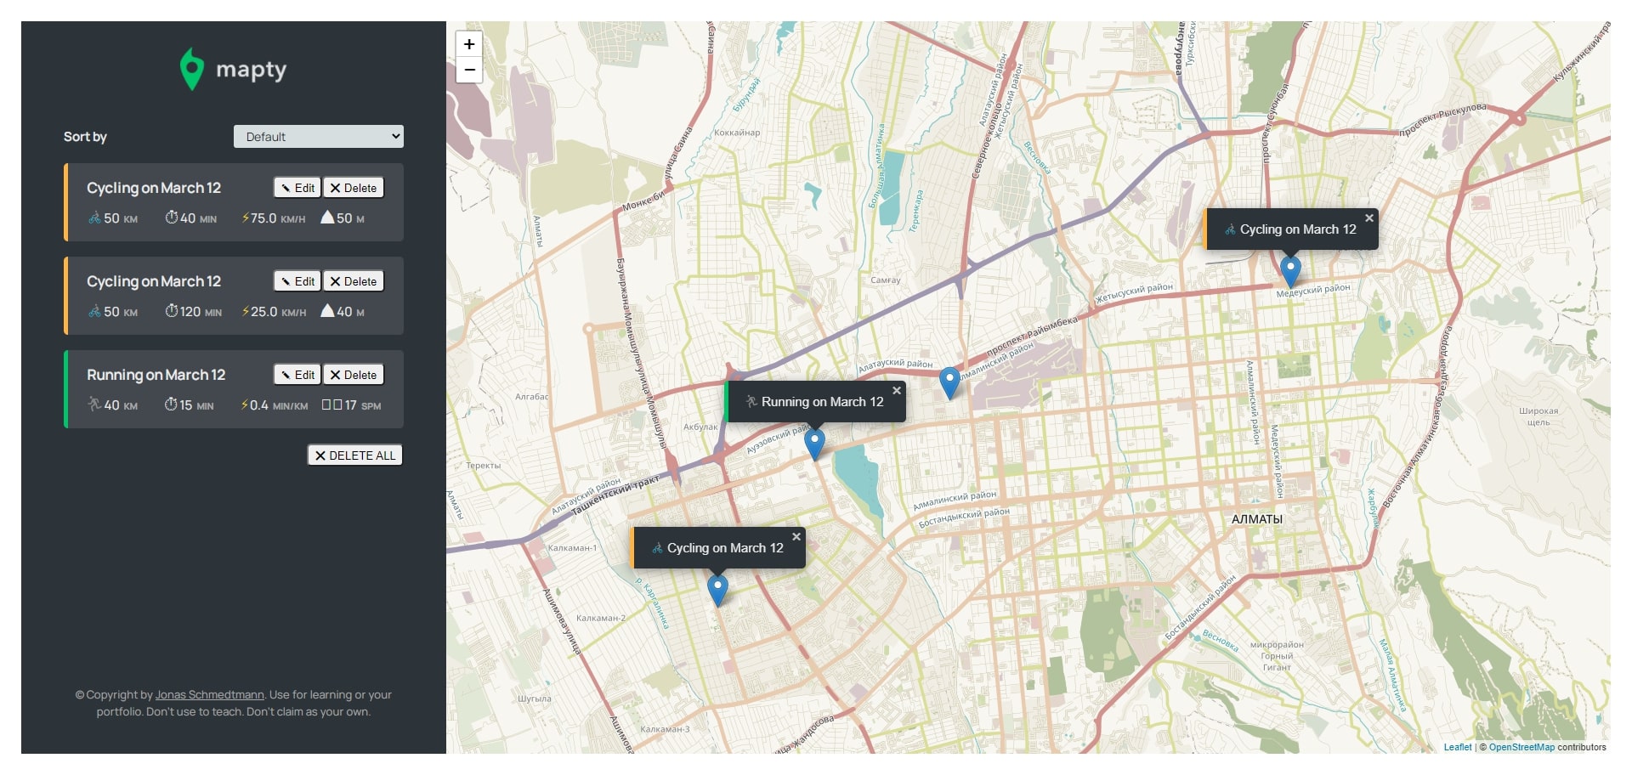Edit the first Cycling workout with 75.0 km/h
The image size is (1632, 775).
[297, 188]
